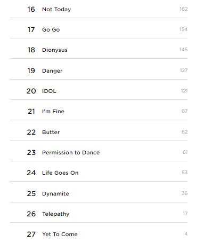The height and width of the screenshot is (242, 204).
Task: Click rank number 27 beside Yet To Come
Action: [31, 235]
